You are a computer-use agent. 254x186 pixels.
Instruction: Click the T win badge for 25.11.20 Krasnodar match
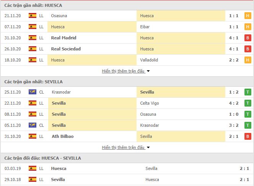point(247,92)
